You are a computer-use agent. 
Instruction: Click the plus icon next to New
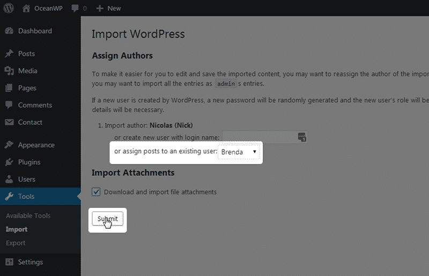tap(100, 9)
